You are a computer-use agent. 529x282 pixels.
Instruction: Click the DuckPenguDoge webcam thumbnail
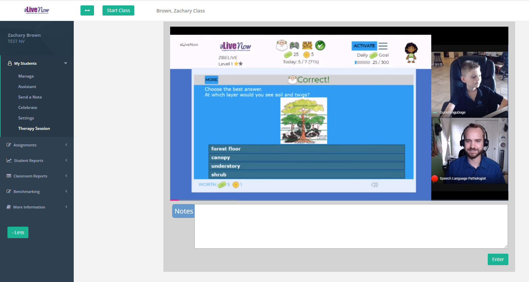click(x=469, y=84)
